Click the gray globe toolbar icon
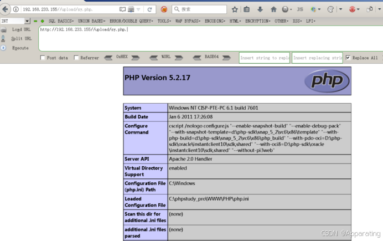The width and height of the screenshot is (383, 241). point(285,9)
